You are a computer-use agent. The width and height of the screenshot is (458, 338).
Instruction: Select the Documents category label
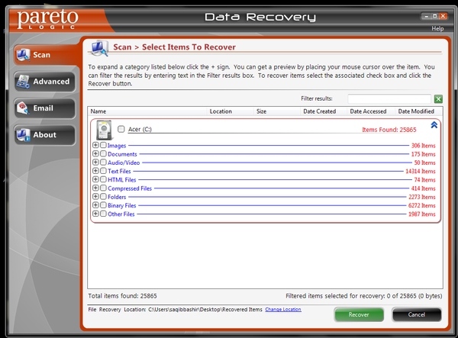click(122, 154)
